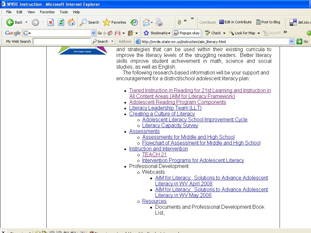Open the Search magnifier toolbar button
Image resolution: width=311 pixels, height=233 pixels.
[x=89, y=22]
